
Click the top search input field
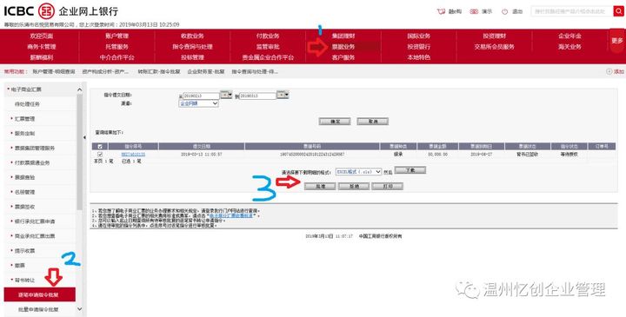[x=572, y=11]
